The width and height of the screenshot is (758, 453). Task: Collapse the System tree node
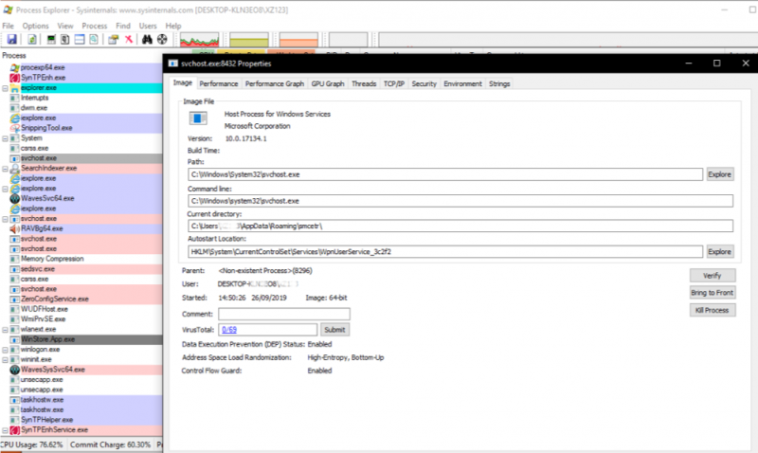[5, 138]
